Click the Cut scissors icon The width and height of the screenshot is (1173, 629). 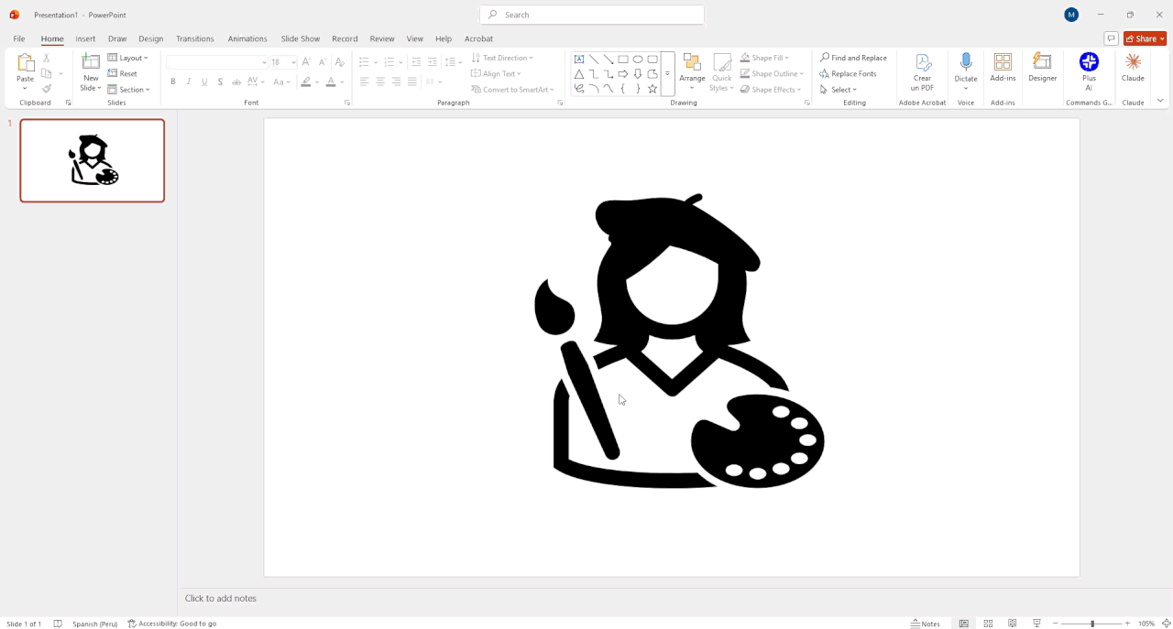[x=47, y=58]
